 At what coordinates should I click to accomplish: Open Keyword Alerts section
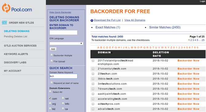16,54
